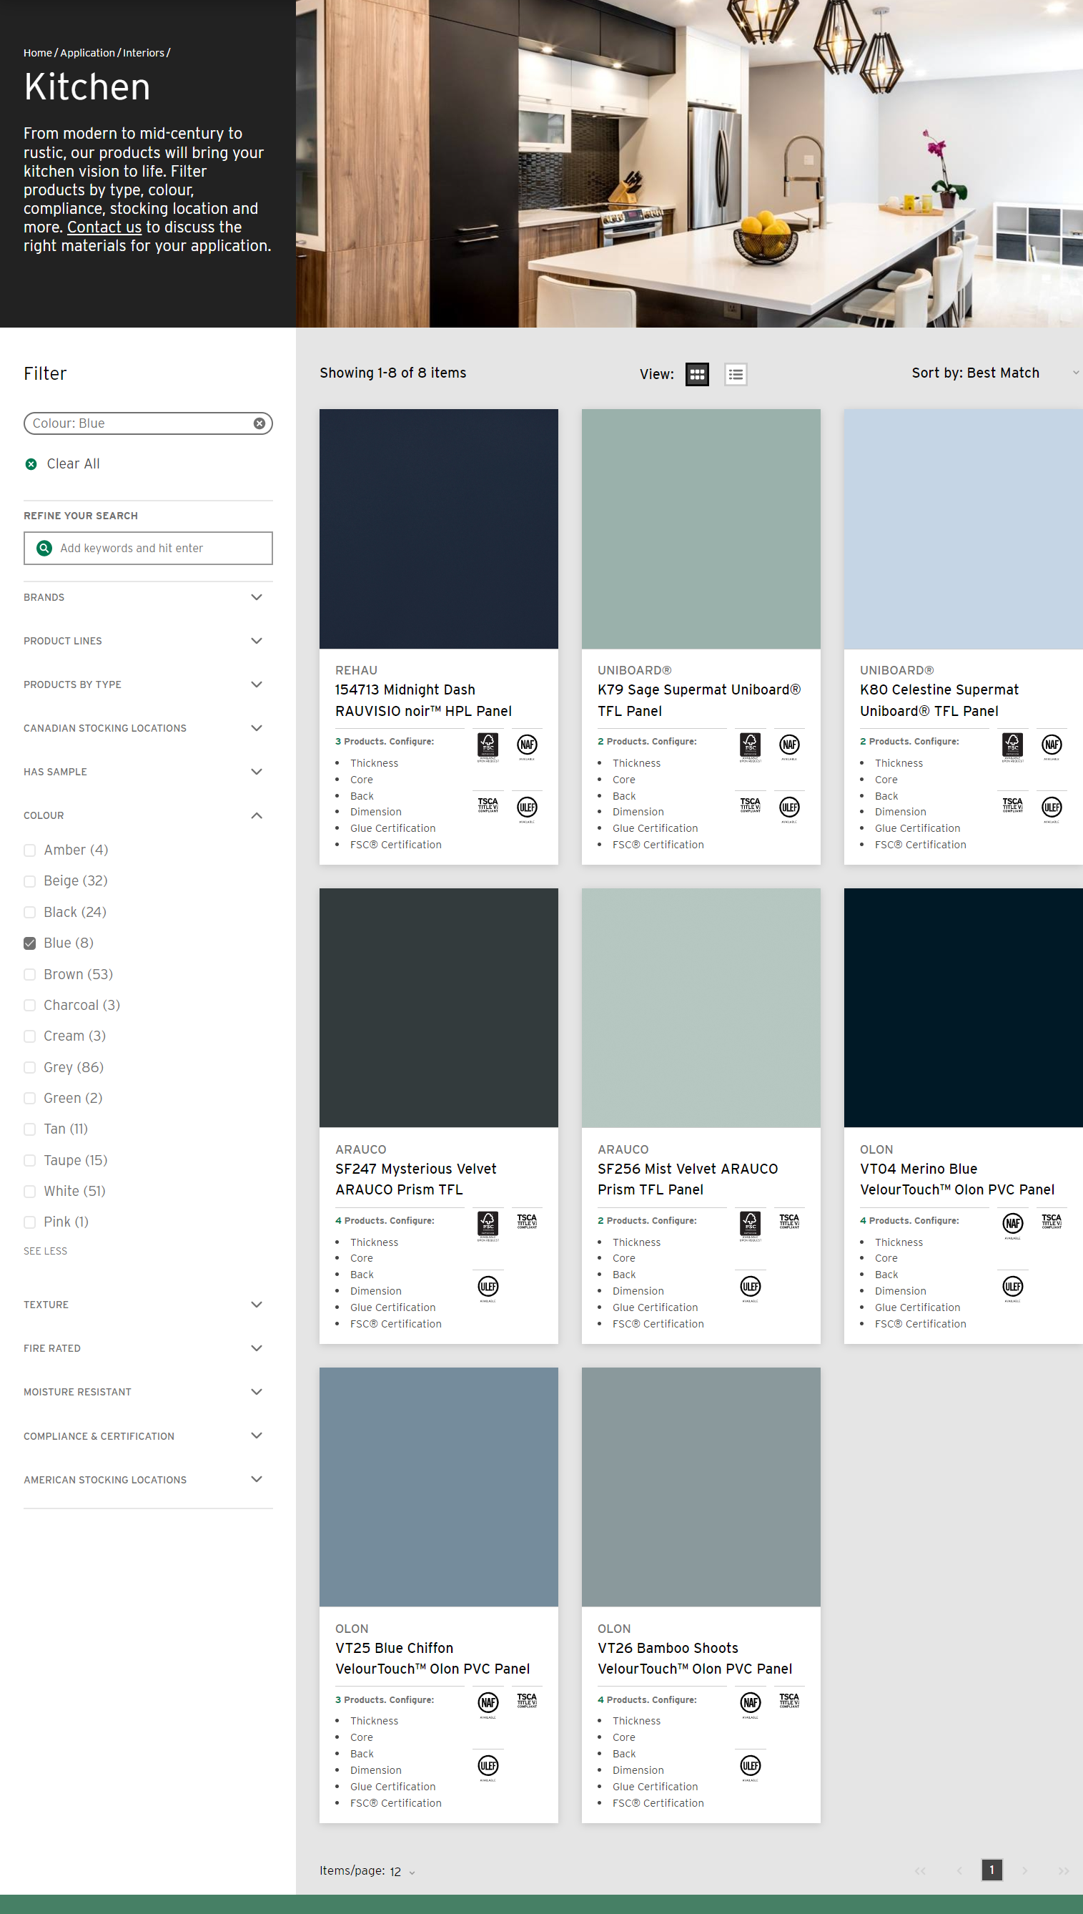Select the K80 Celestine light blue swatch
Screen dimensions: 1083x1914
tap(963, 529)
